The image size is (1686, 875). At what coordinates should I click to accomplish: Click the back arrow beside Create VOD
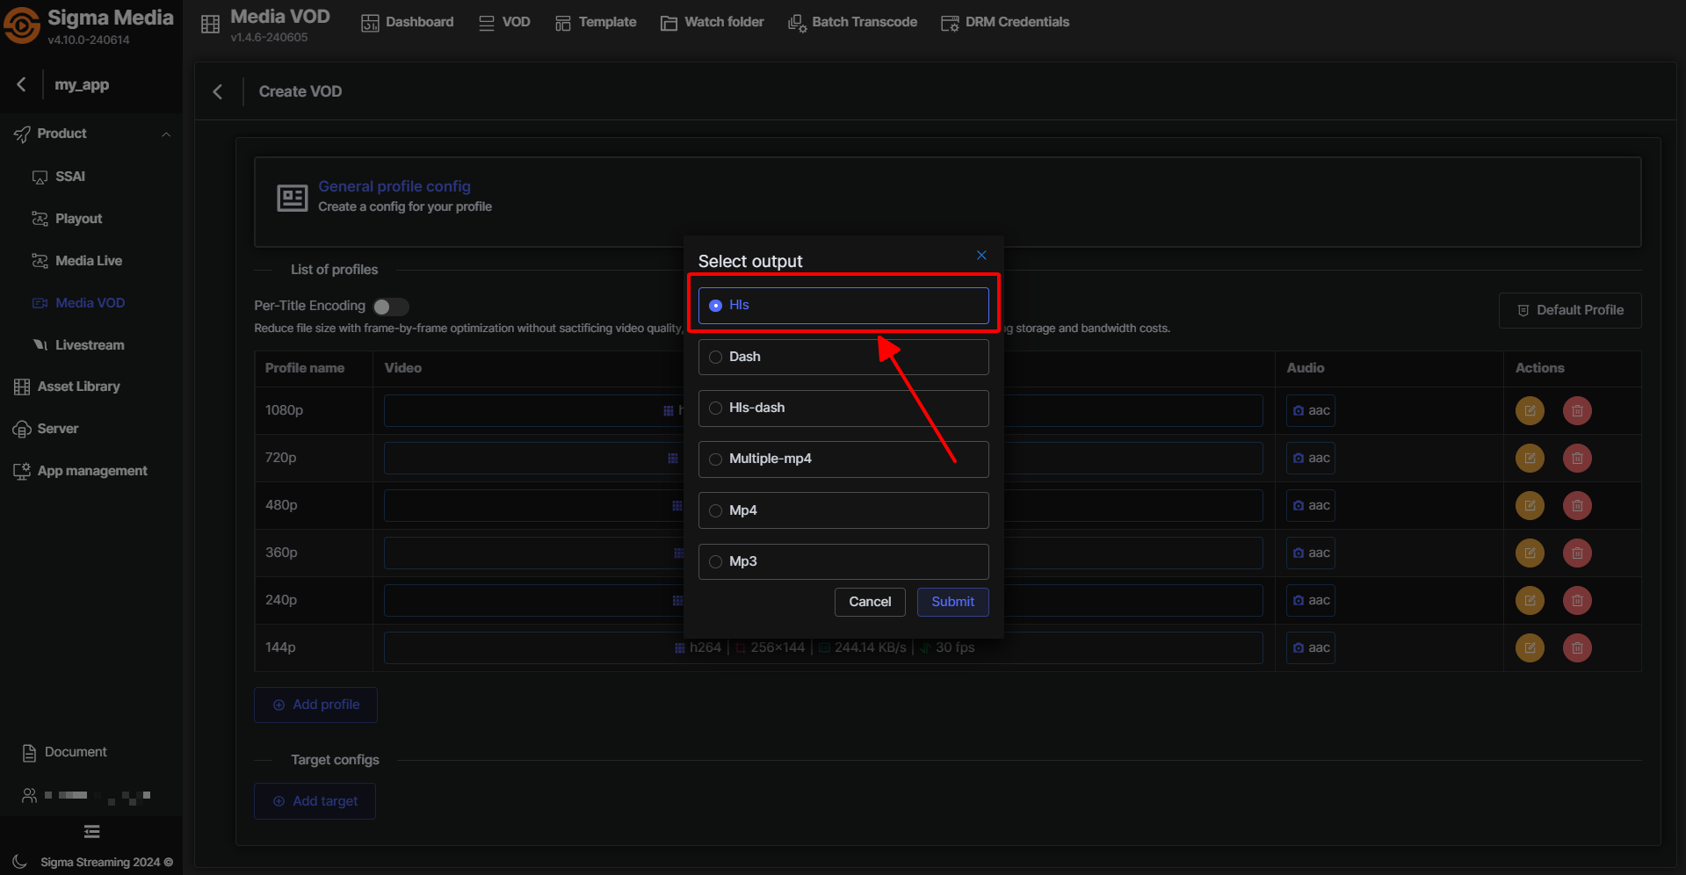(218, 91)
